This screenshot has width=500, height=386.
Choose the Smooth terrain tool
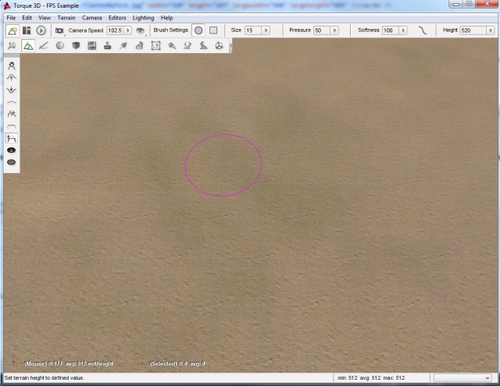pos(12,102)
